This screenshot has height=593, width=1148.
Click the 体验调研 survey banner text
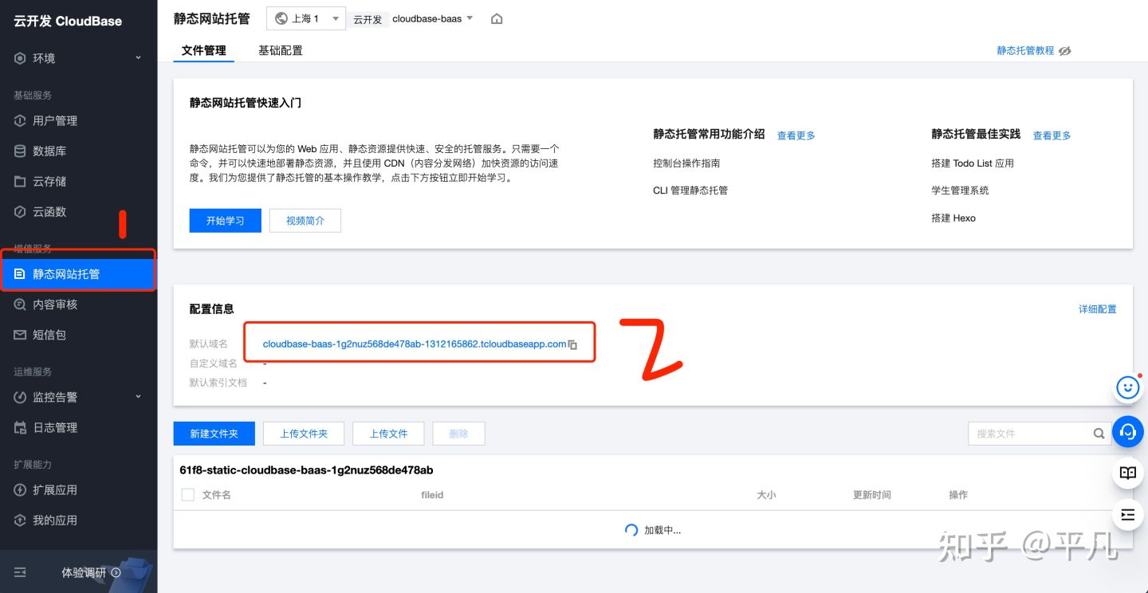[x=84, y=572]
